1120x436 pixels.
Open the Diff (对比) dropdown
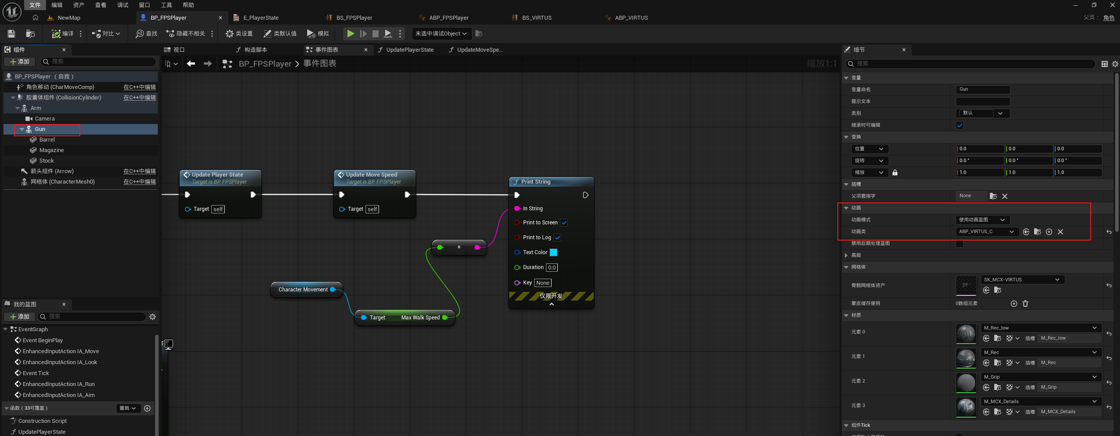[x=106, y=34]
